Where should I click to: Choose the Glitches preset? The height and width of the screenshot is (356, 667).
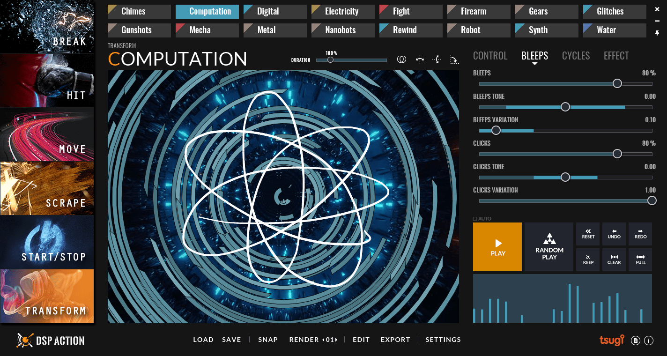click(615, 11)
